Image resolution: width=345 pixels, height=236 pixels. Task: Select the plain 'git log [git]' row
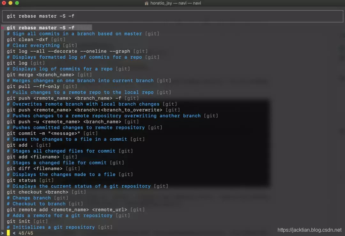[x=26, y=63]
